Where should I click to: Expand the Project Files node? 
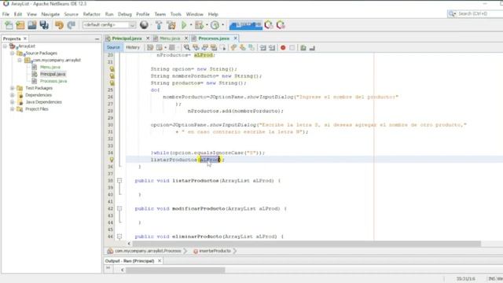click(13, 109)
